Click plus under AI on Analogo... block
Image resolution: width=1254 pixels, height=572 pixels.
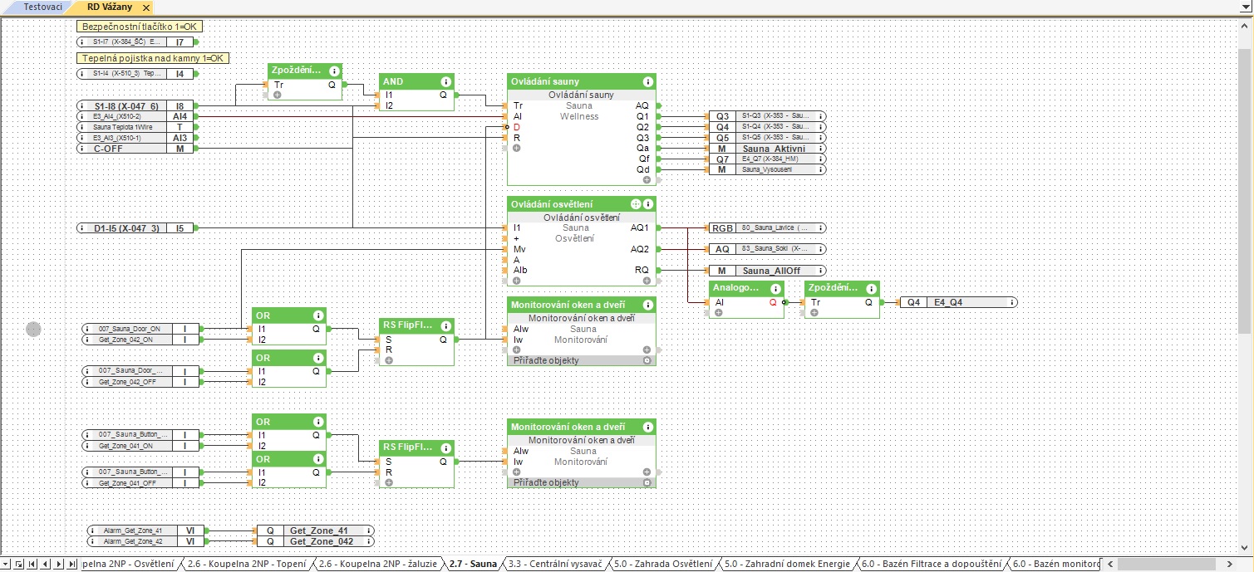tap(718, 312)
